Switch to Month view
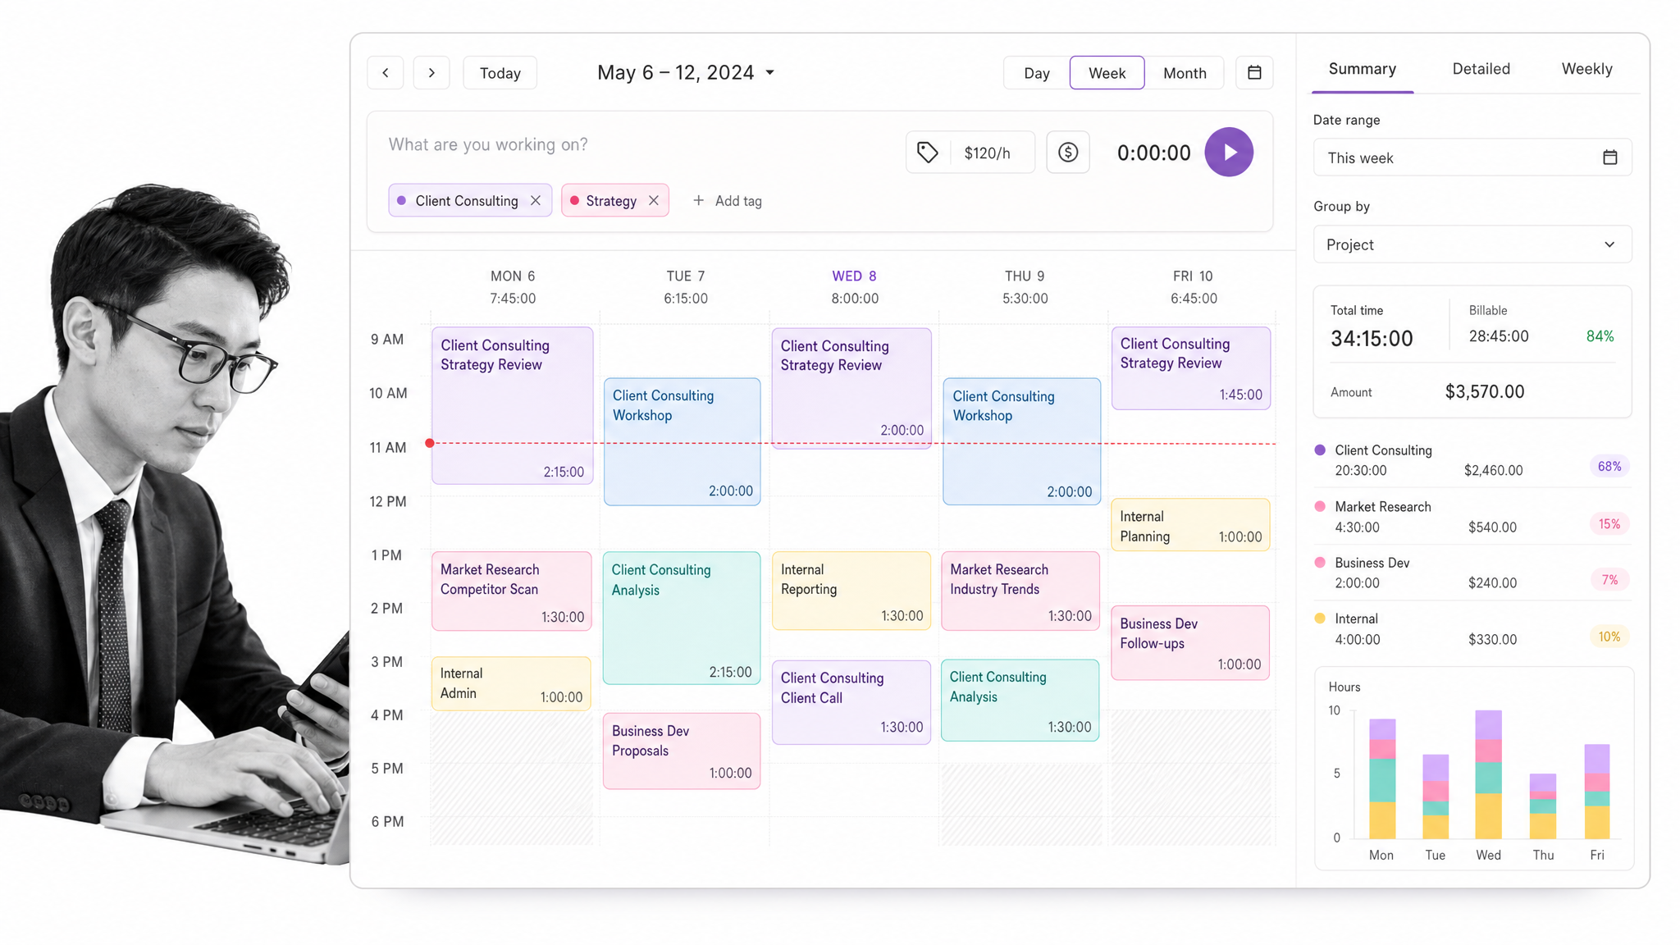The width and height of the screenshot is (1680, 945). [x=1185, y=73]
